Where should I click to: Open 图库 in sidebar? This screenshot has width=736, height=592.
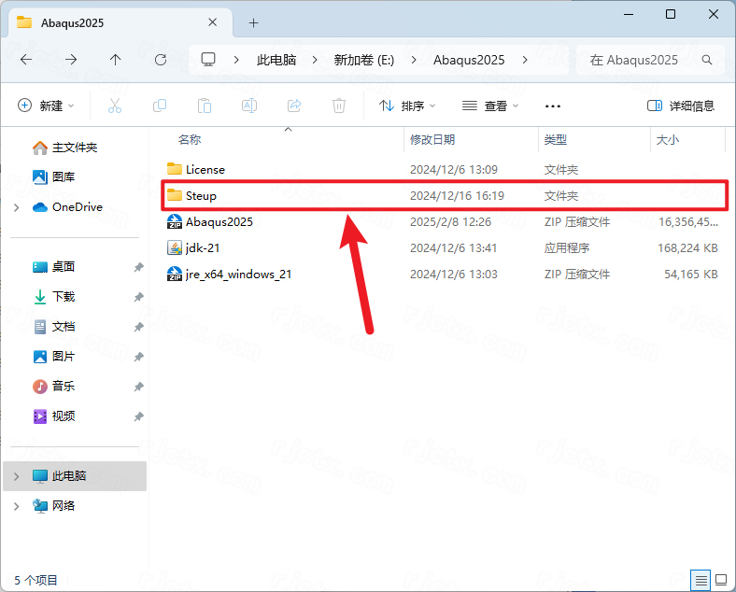click(x=54, y=176)
